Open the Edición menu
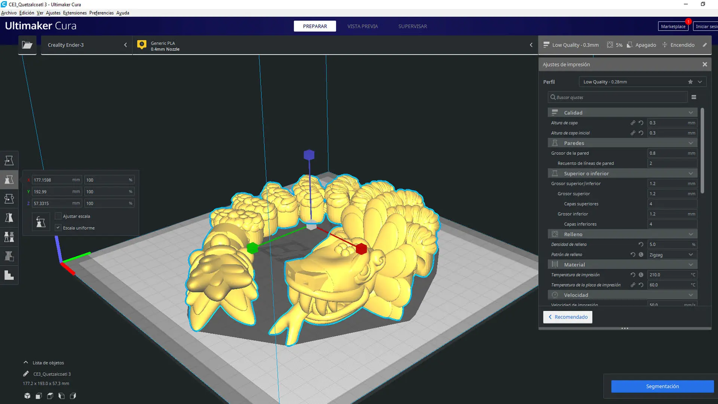The height and width of the screenshot is (404, 718). pyautogui.click(x=27, y=13)
